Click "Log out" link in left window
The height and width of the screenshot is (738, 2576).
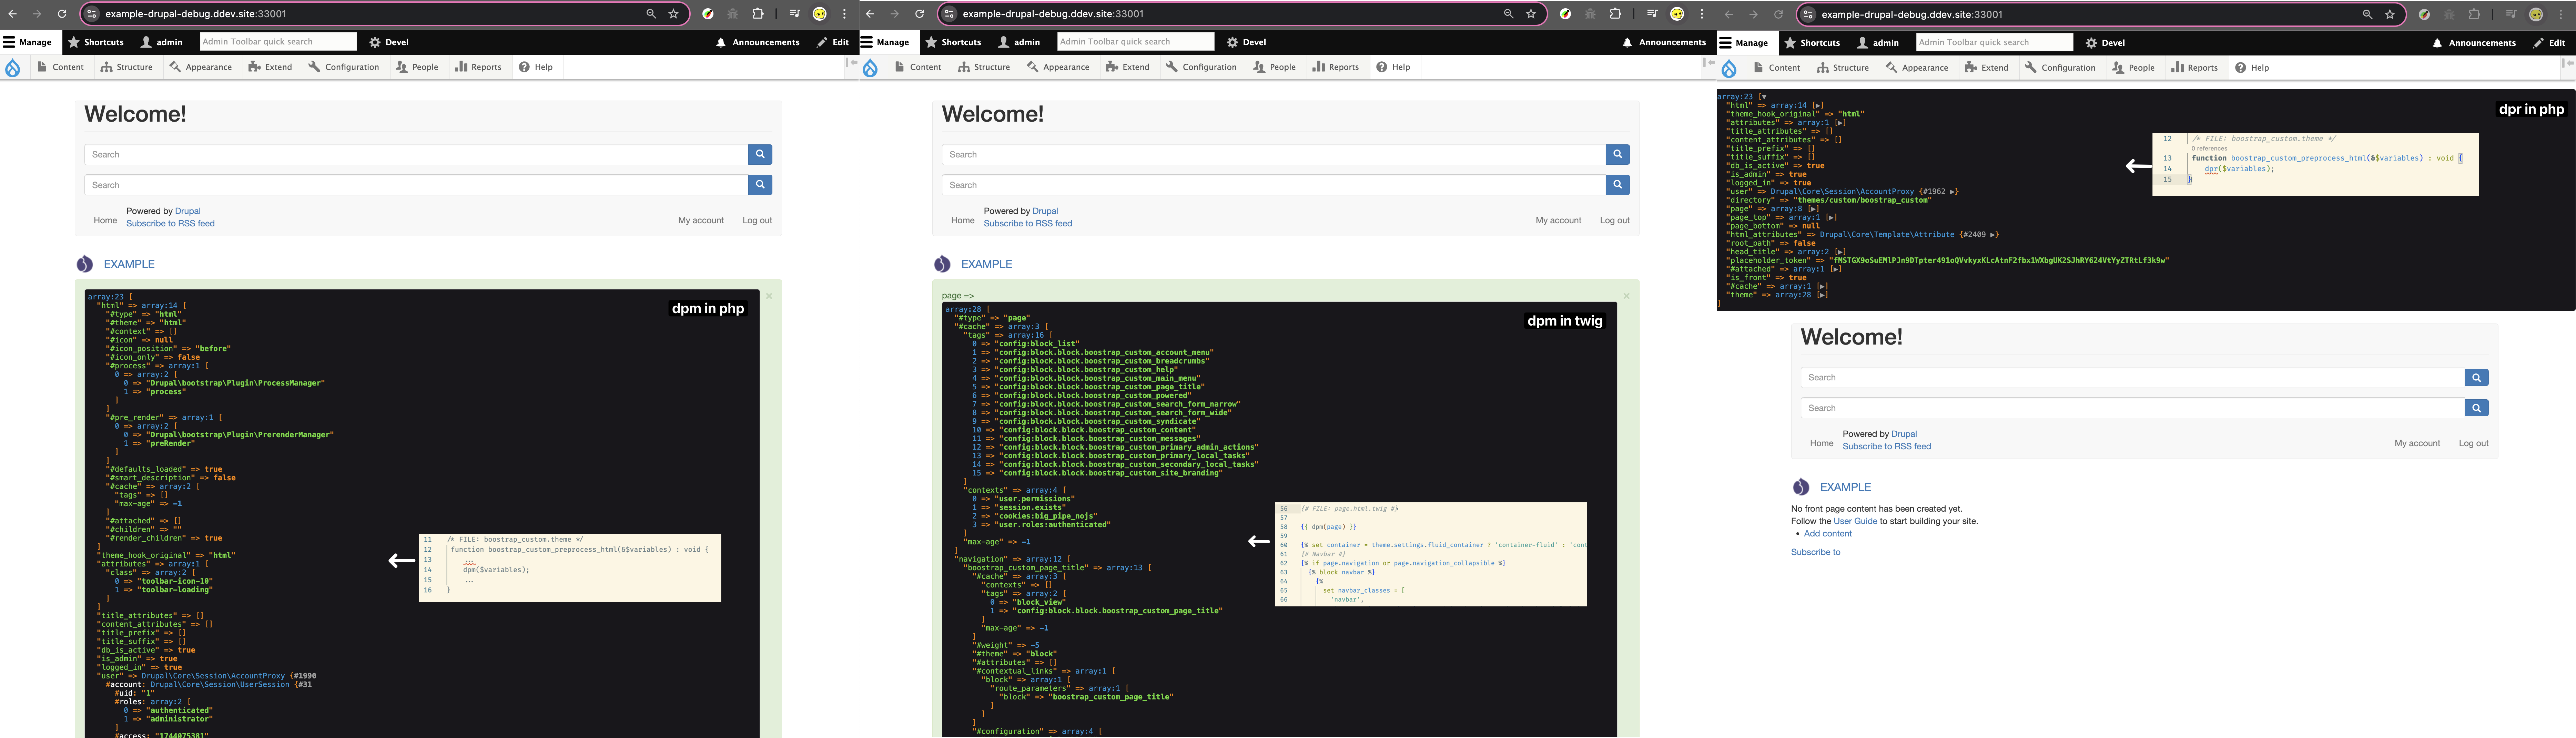coord(757,220)
